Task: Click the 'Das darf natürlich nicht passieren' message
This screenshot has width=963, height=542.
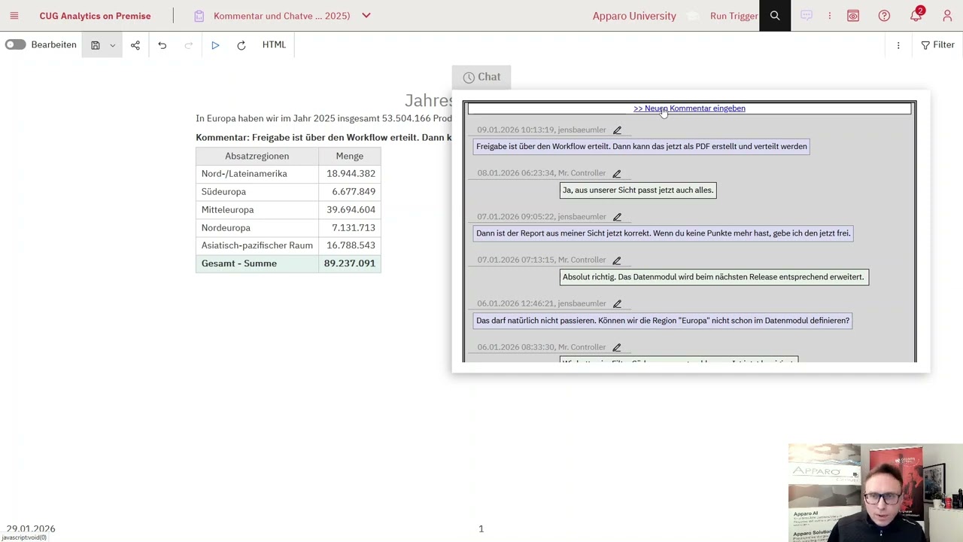Action: tap(663, 321)
